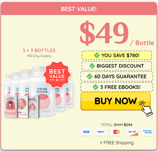Pick the American Express icon

click(148, 132)
